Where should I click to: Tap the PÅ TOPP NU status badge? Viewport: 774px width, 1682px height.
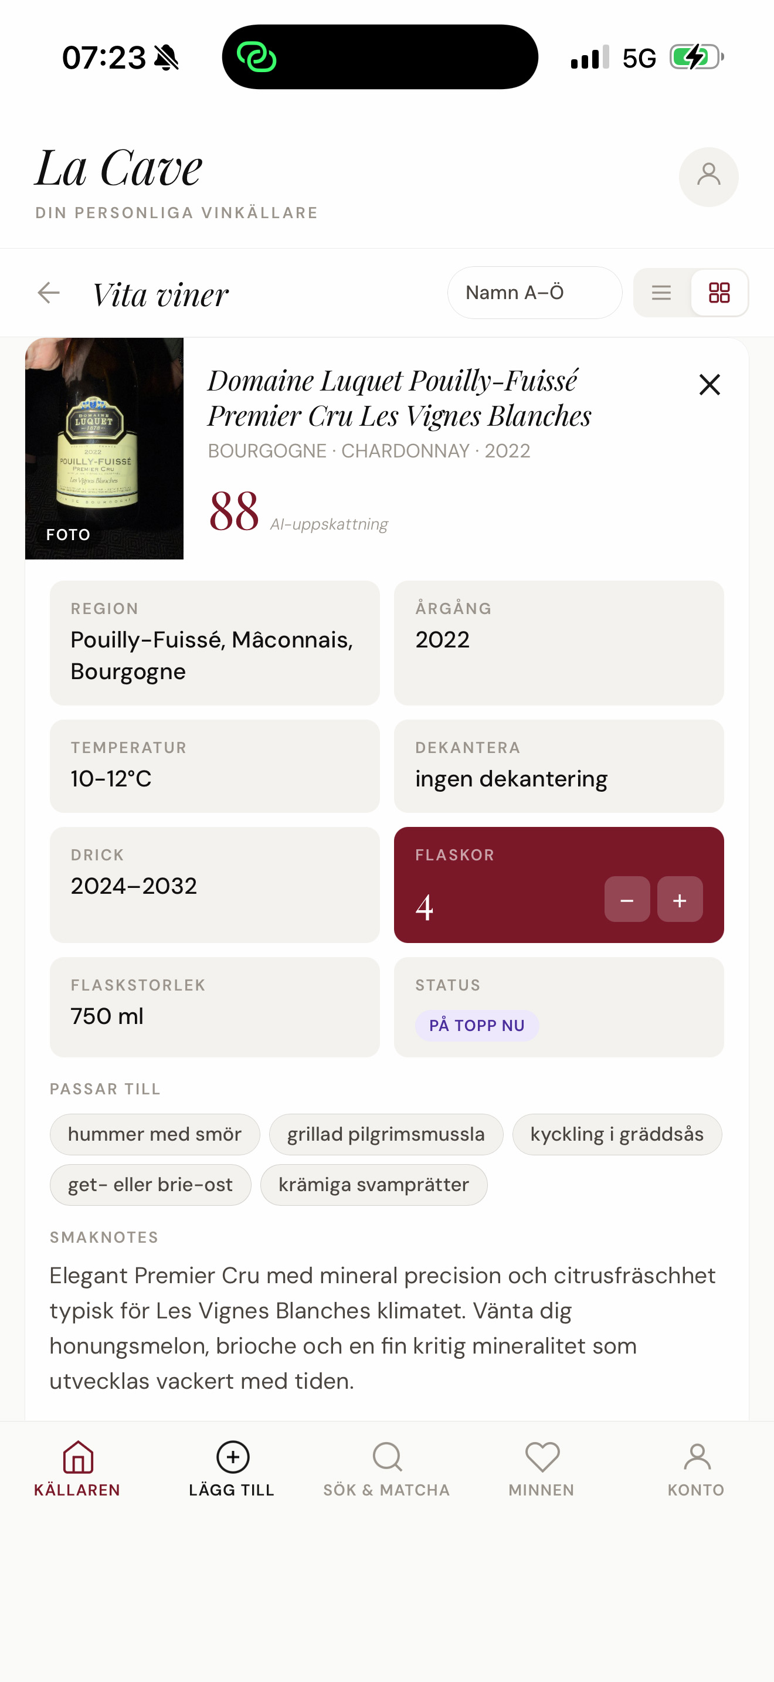pyautogui.click(x=476, y=1025)
